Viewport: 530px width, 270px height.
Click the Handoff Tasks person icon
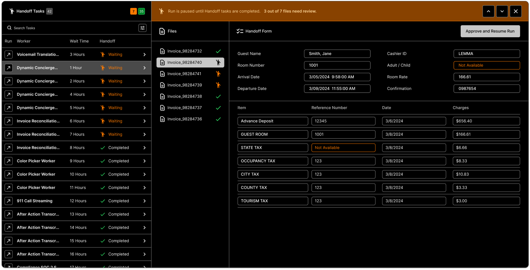(x=12, y=11)
